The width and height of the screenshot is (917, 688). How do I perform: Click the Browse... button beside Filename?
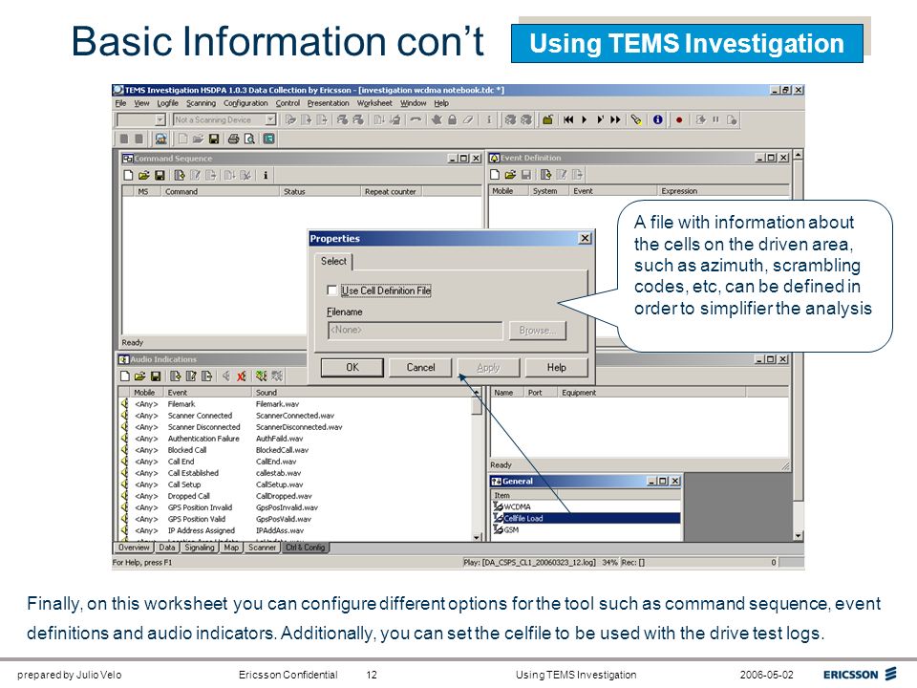(538, 331)
